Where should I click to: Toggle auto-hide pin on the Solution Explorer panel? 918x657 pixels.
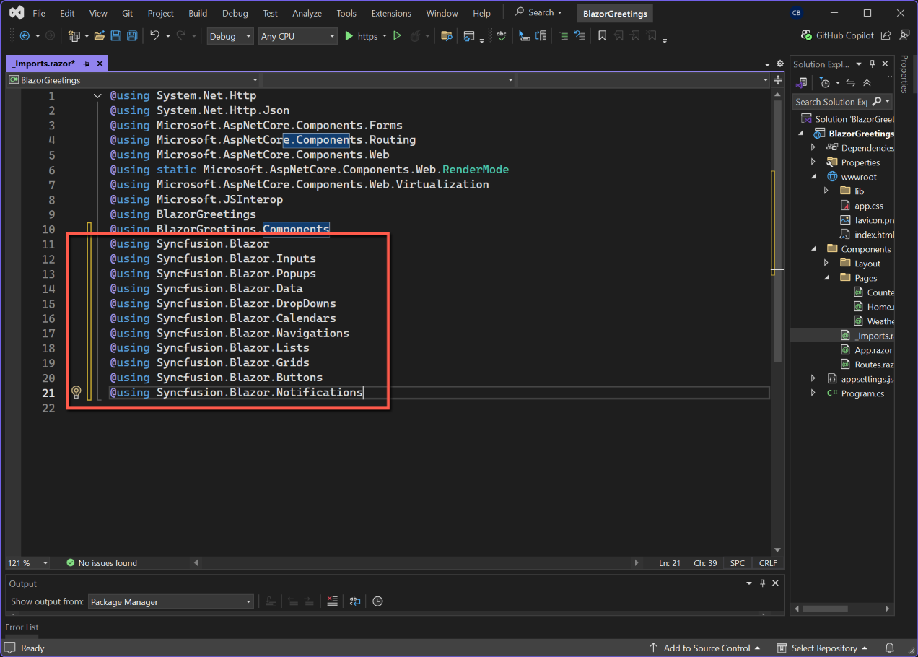click(873, 64)
